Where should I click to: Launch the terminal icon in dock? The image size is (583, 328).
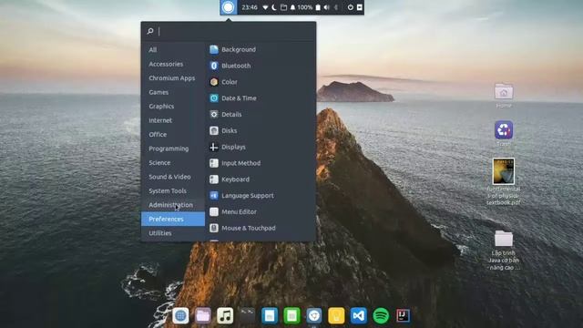247,316
